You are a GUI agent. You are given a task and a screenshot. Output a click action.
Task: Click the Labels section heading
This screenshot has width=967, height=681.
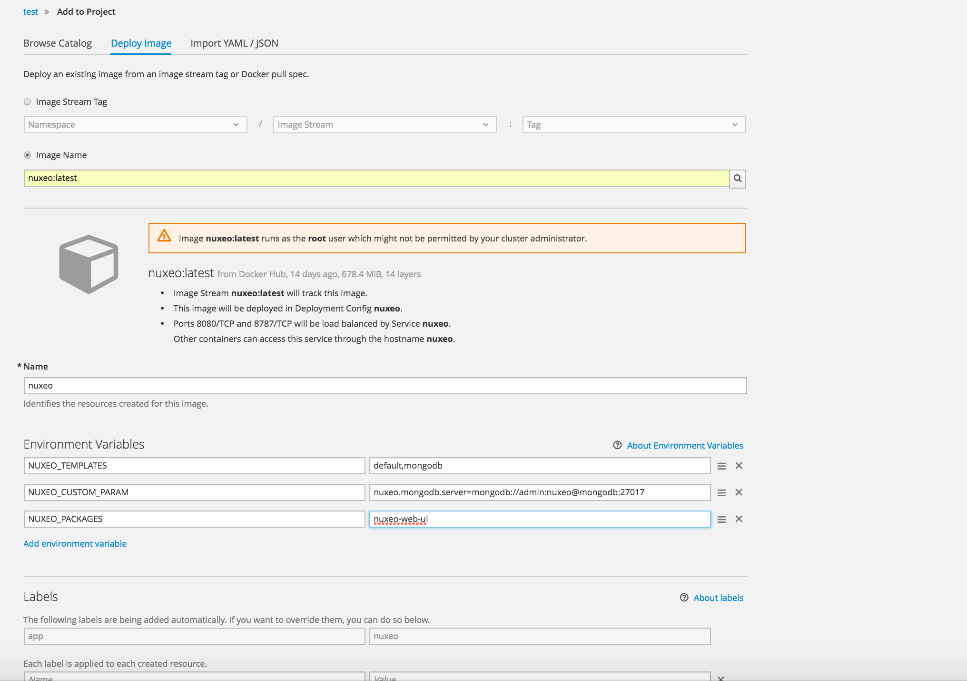tap(40, 597)
